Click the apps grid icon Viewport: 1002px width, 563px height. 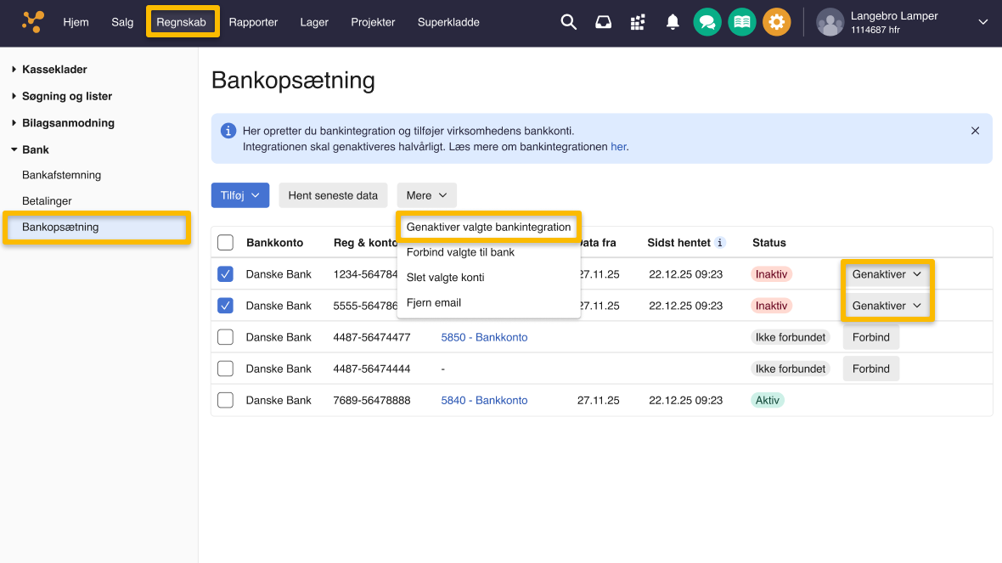pyautogui.click(x=638, y=22)
